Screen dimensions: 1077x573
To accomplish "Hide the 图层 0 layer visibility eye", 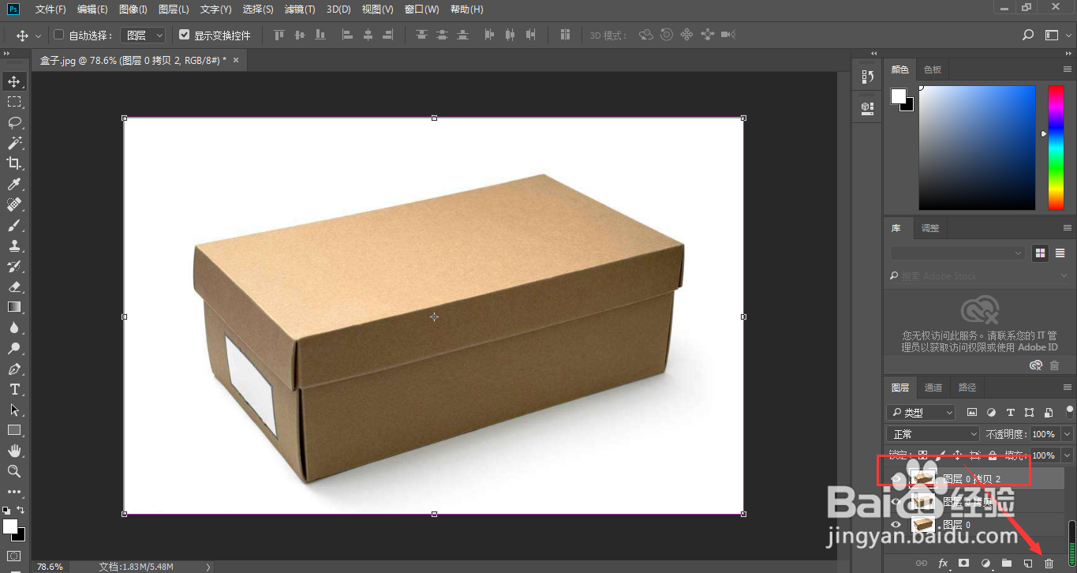I will coord(896,525).
